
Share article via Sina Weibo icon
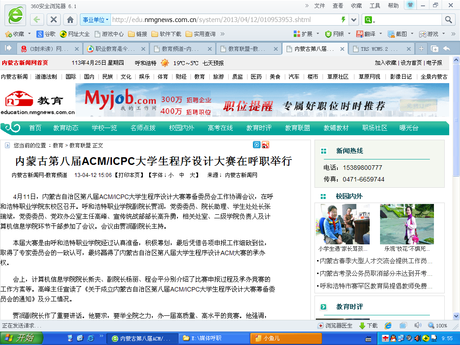pos(265,145)
